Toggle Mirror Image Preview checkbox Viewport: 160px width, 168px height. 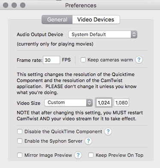point(20,155)
